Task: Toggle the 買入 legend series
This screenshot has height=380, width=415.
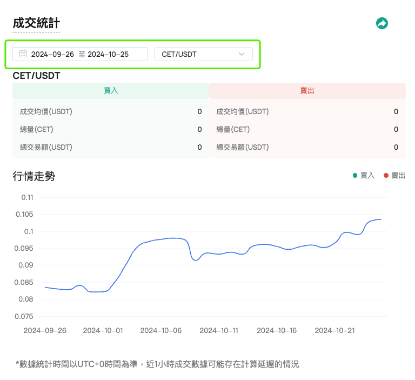Action: pos(364,175)
